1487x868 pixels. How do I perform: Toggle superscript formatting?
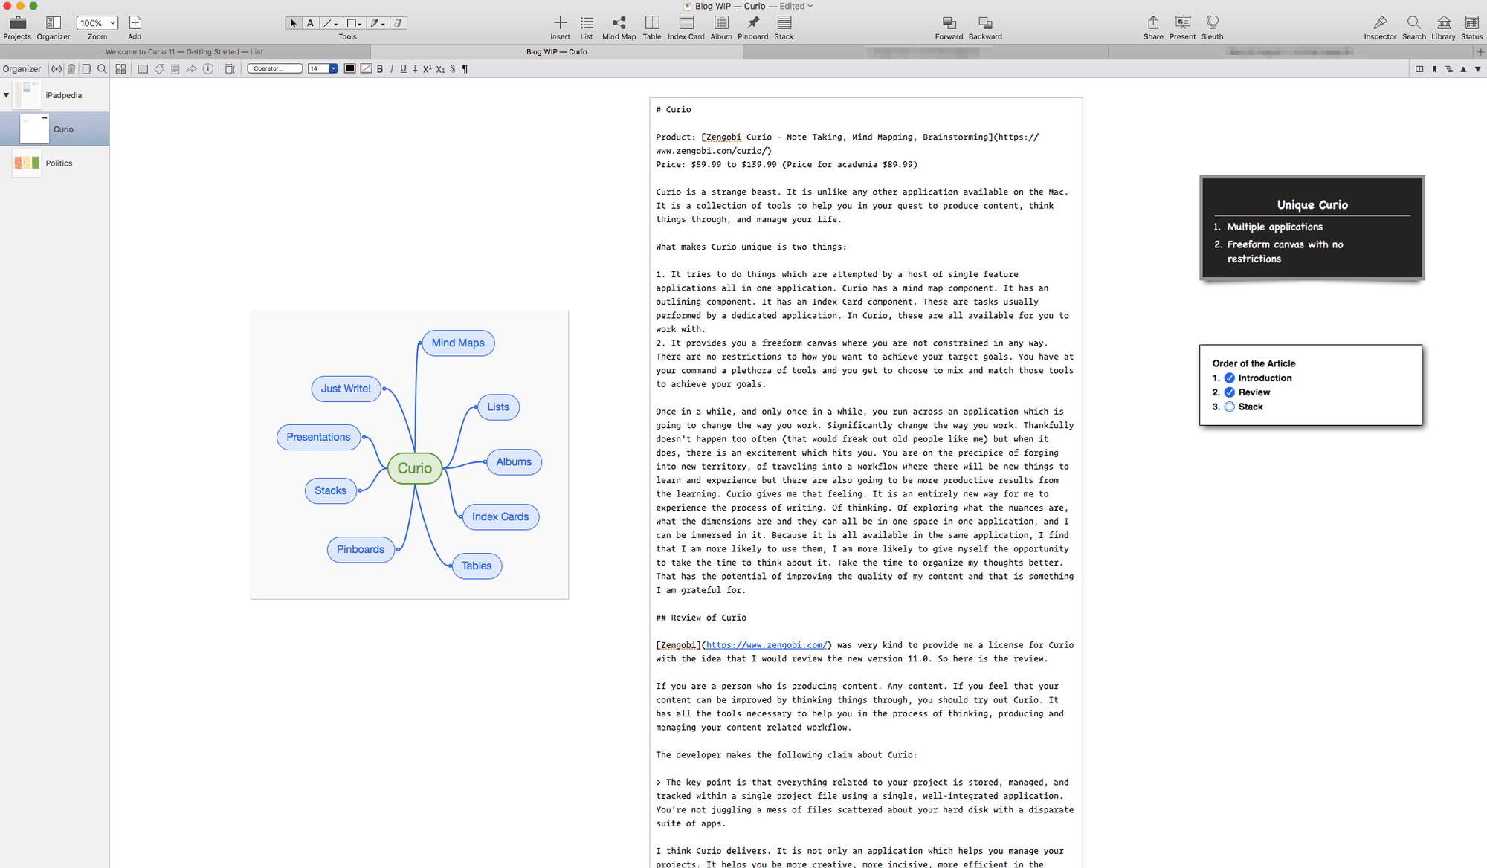(x=428, y=69)
